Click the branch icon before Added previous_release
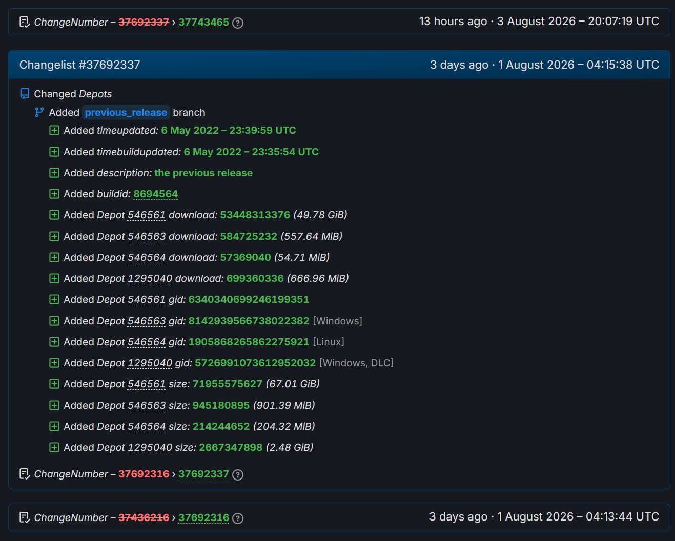 pos(39,112)
